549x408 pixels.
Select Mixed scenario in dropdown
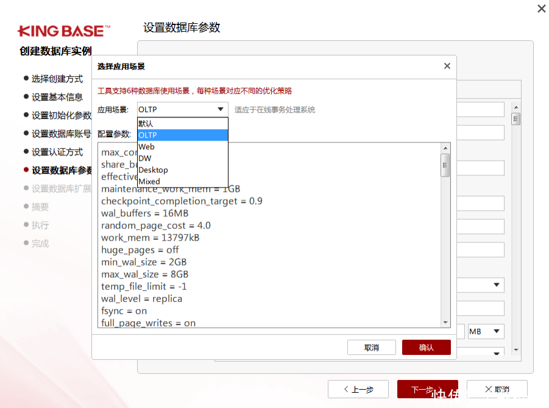(182, 181)
